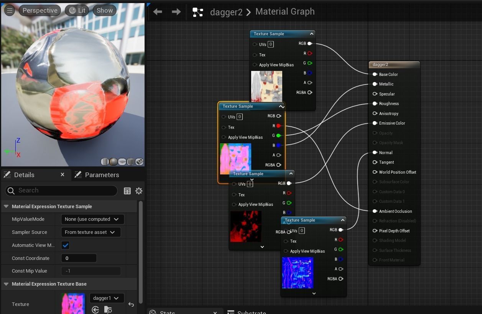Browse to dagger1 texture in Content Browser
This screenshot has height=314, width=482.
(x=108, y=310)
